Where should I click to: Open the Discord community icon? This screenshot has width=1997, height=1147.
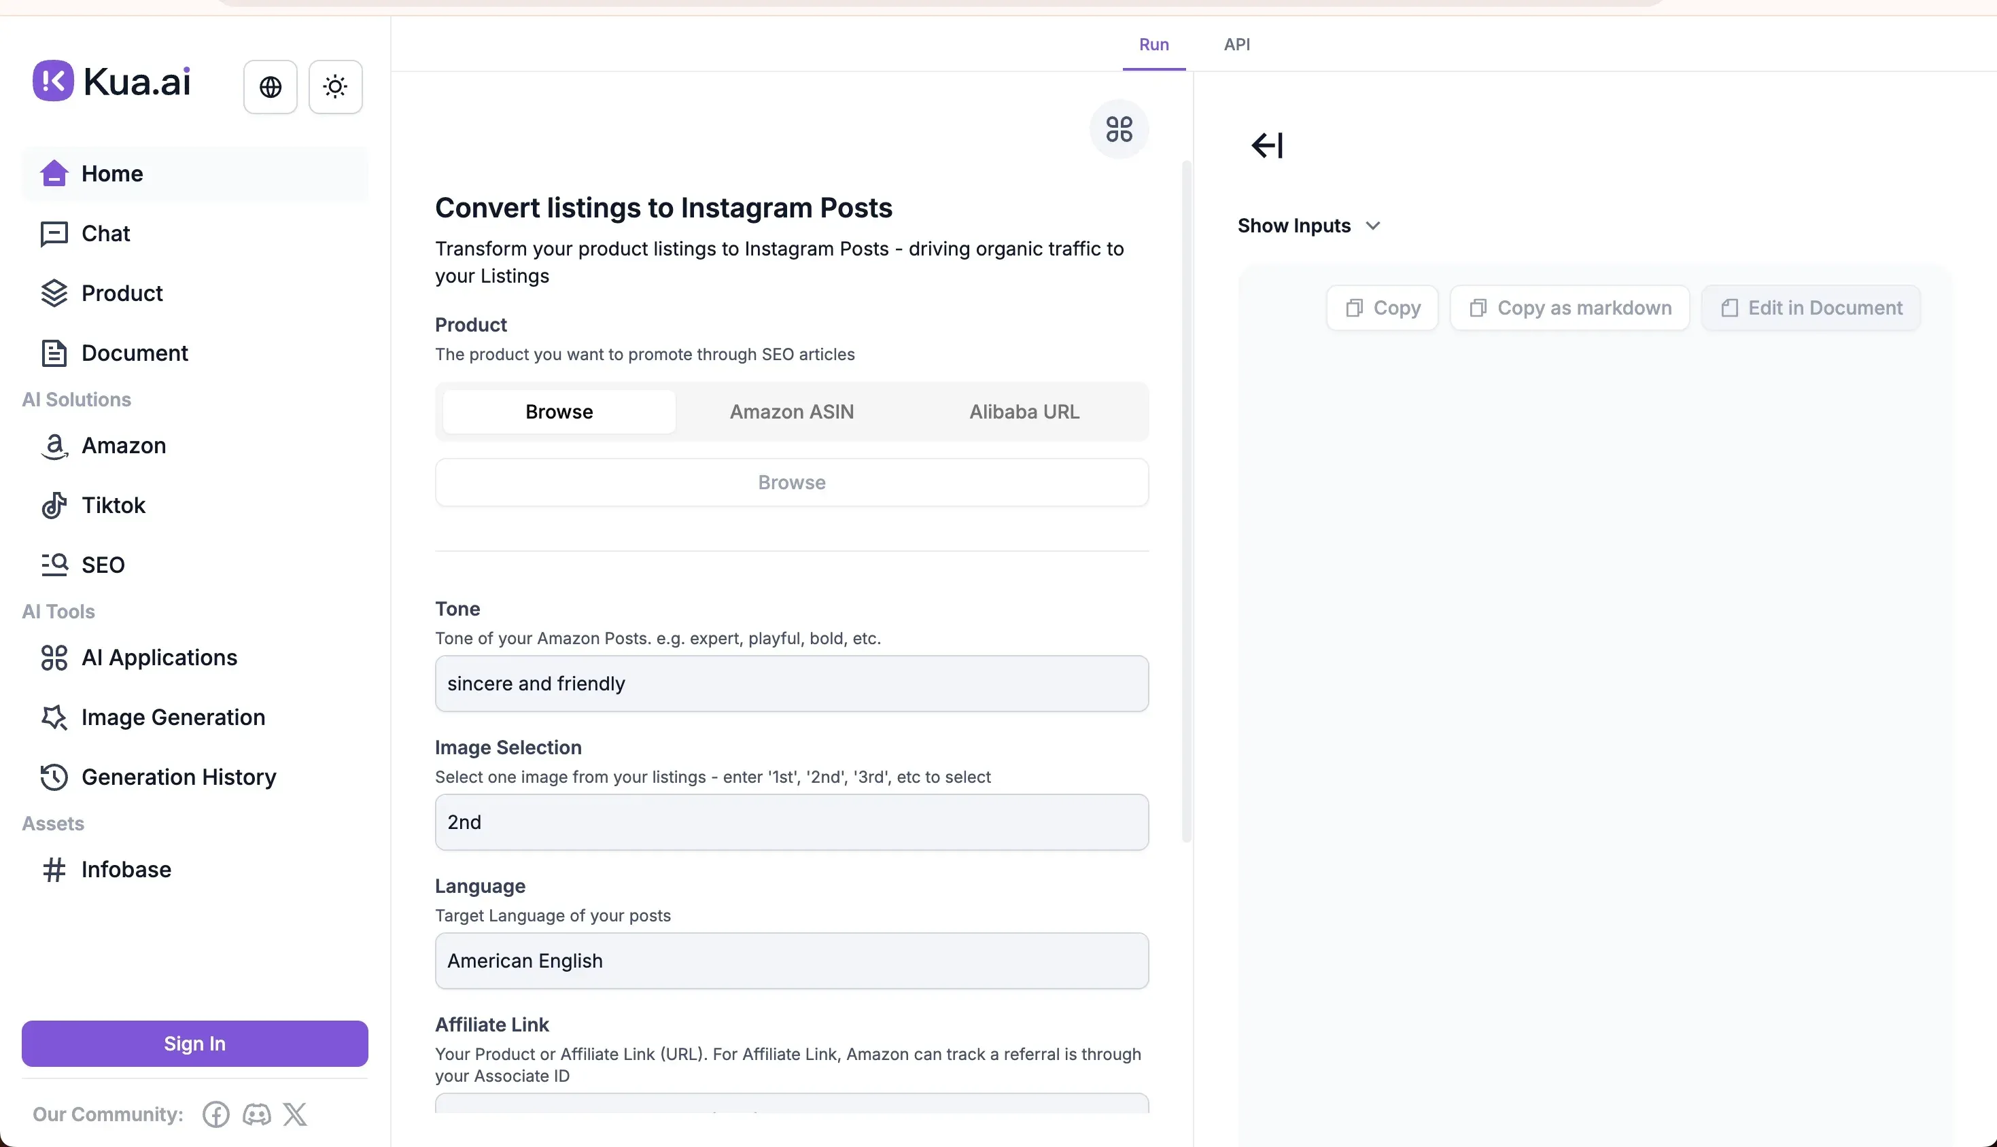click(x=256, y=1114)
